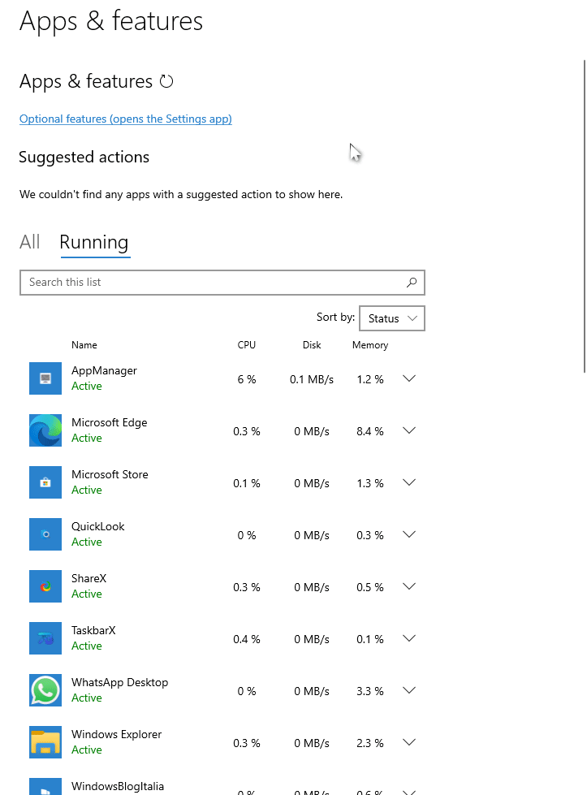This screenshot has width=587, height=795.
Task: Click the vertical scrollbar on the right
Action: (x=584, y=216)
